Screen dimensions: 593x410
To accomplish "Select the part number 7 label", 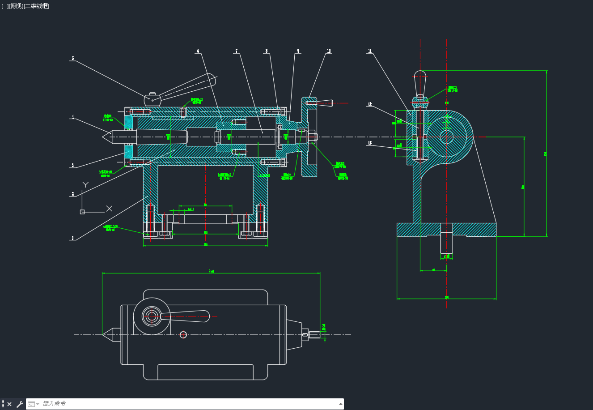I will [237, 51].
